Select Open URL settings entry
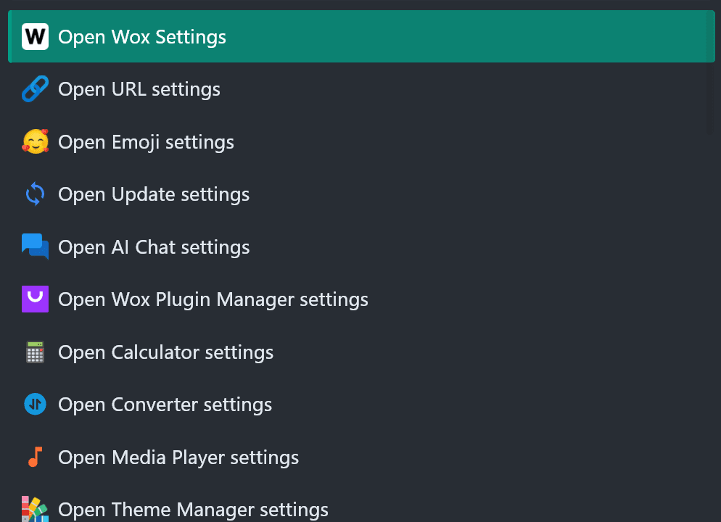721x522 pixels. tap(361, 88)
